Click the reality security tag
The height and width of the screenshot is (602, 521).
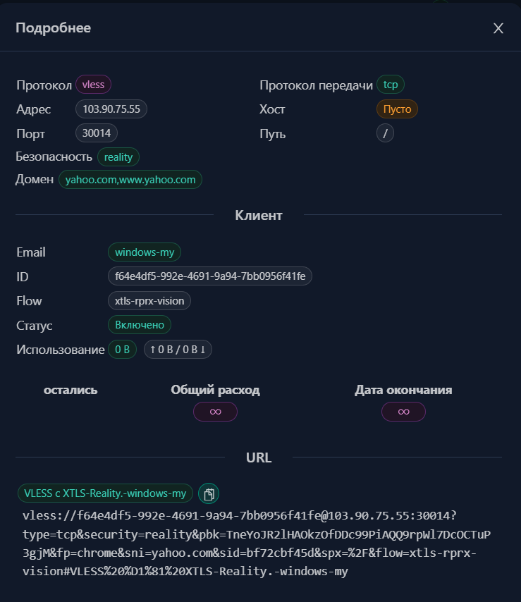(x=118, y=157)
